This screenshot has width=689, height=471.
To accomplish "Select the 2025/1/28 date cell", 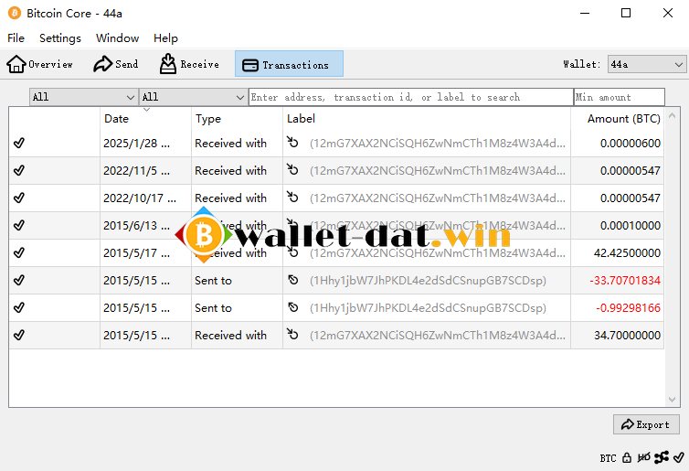I will pos(145,143).
